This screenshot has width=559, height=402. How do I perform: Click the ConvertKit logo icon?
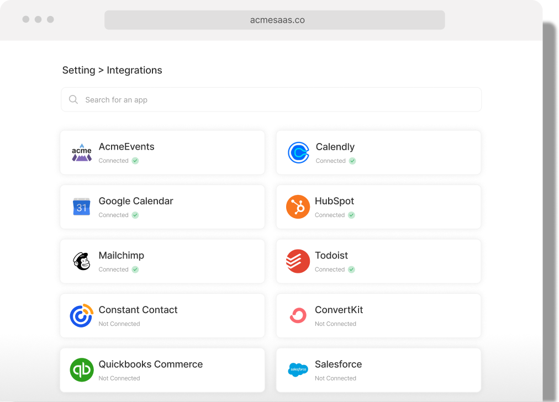click(x=298, y=315)
